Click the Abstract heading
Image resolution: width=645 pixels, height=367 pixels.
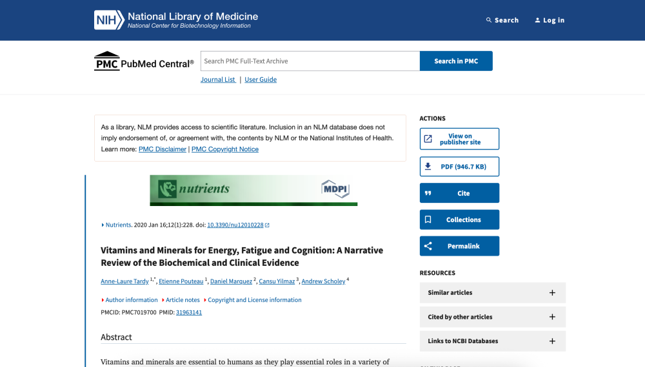(116, 337)
